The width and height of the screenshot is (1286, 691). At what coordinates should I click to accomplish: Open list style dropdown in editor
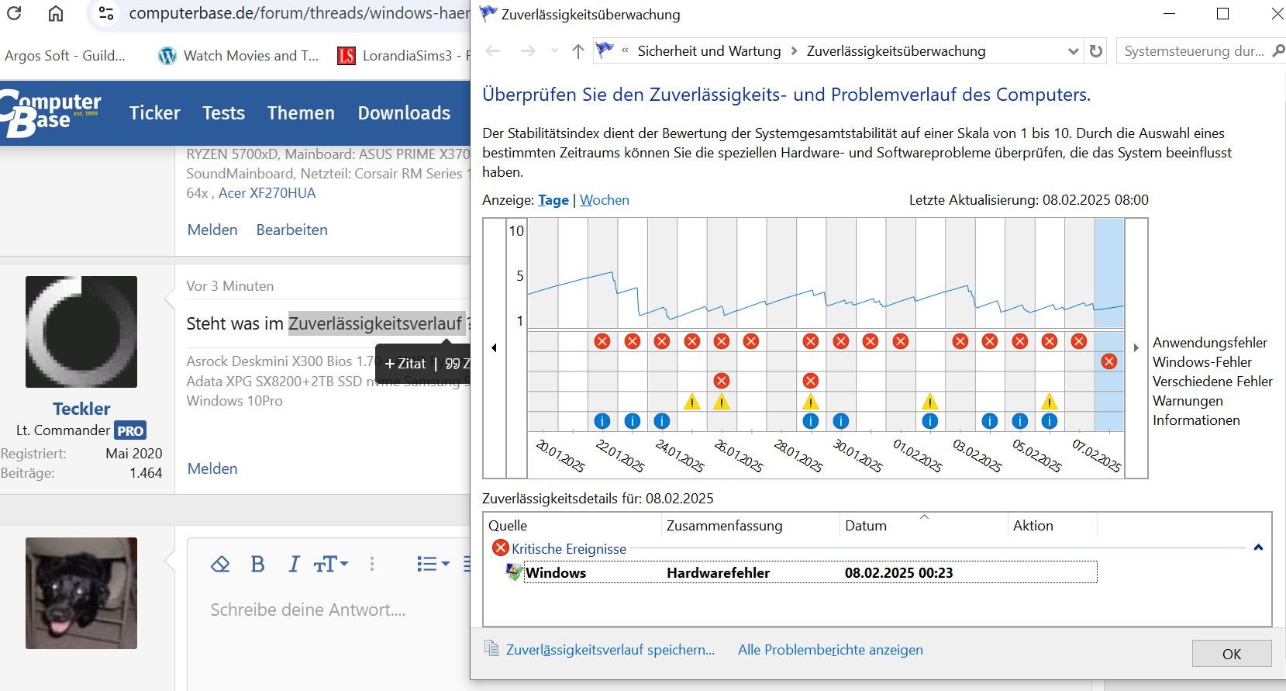click(x=433, y=564)
